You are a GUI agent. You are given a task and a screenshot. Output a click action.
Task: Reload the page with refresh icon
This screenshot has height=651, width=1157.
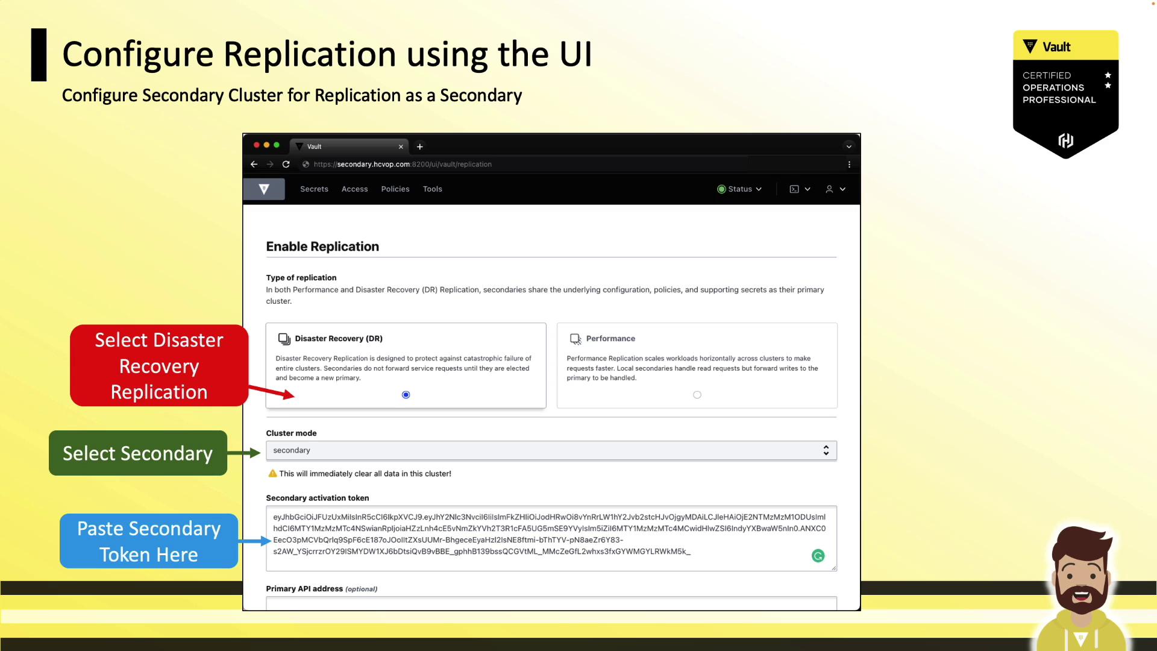pos(286,164)
